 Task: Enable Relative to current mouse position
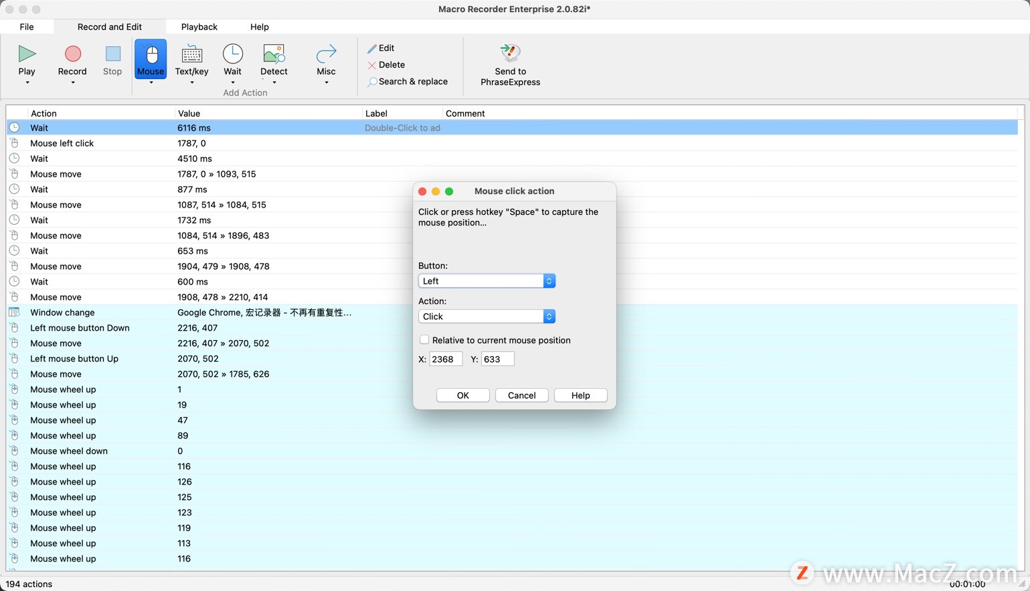(424, 340)
